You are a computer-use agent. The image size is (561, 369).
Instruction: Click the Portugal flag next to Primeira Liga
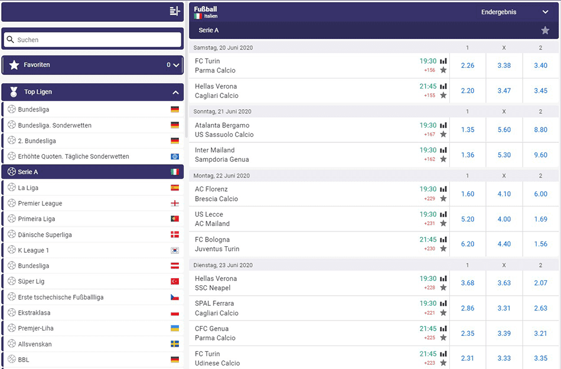click(175, 219)
